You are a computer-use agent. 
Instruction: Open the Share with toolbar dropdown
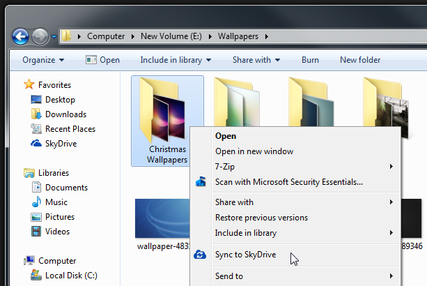click(256, 60)
